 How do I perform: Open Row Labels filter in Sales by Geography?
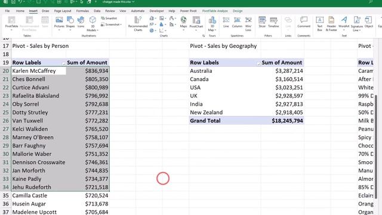258,63
